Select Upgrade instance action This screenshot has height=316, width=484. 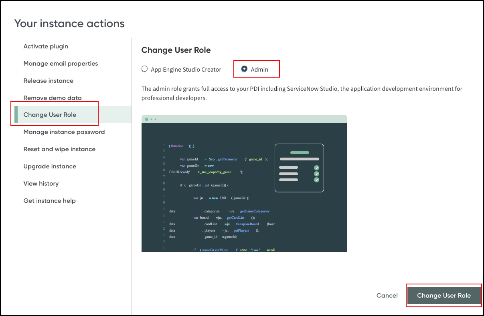(x=50, y=166)
